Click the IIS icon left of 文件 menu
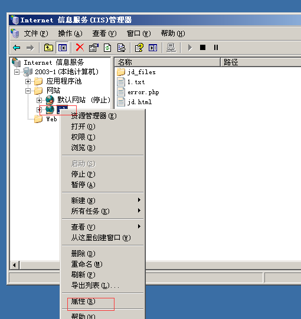The height and width of the screenshot is (319, 301). [x=15, y=33]
